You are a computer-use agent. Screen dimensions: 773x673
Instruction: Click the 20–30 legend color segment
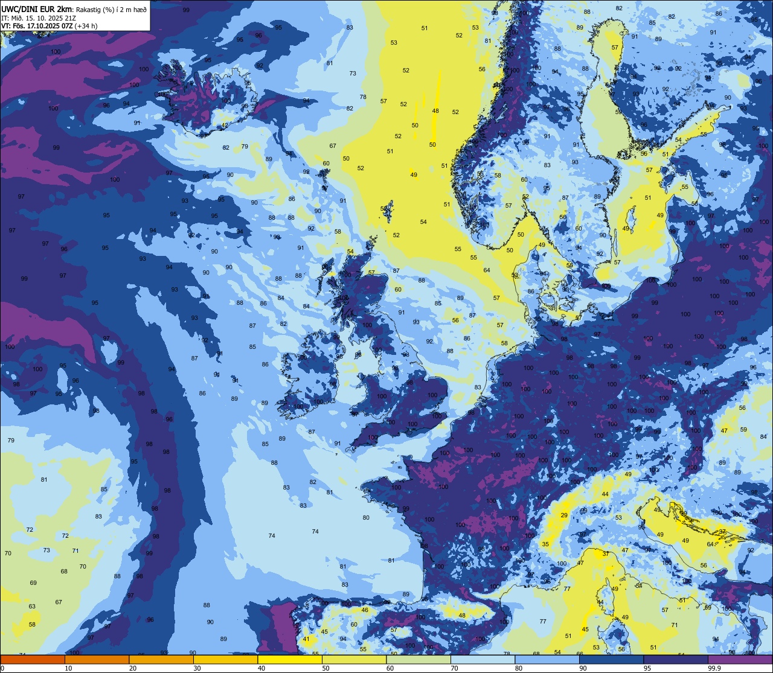click(161, 659)
